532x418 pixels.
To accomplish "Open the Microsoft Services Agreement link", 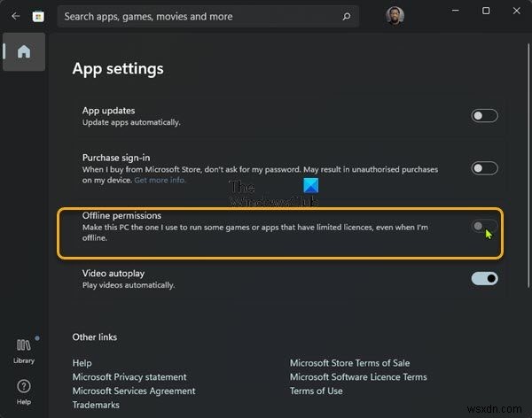I will (134, 391).
